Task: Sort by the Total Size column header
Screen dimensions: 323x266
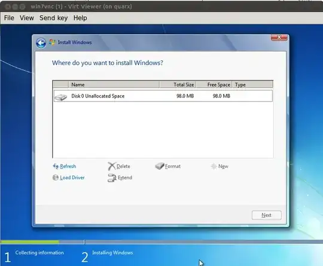Action: coord(178,85)
